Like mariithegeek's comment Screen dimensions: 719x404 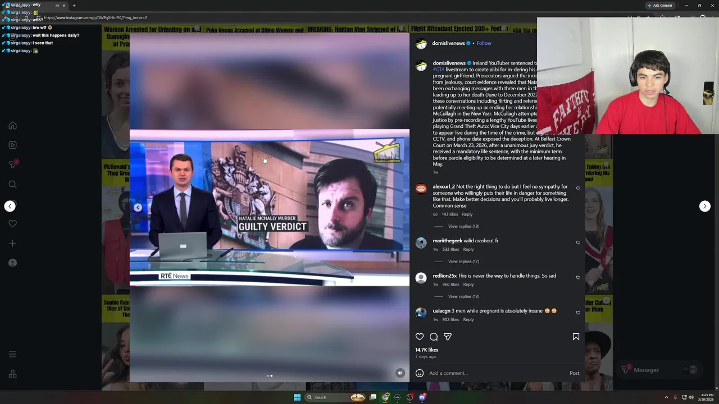tap(578, 242)
